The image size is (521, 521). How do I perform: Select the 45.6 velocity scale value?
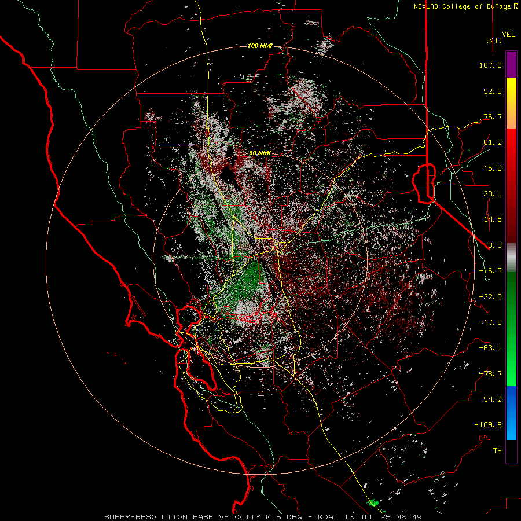pos(493,168)
